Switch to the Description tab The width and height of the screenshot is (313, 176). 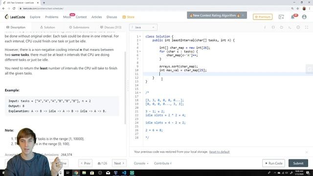click(16, 27)
